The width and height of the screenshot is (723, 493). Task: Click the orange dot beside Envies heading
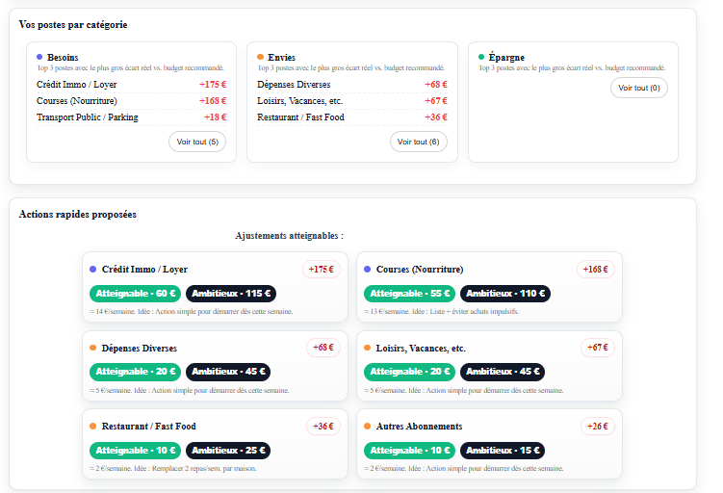[261, 58]
